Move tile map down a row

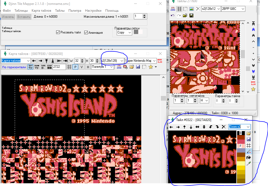tap(53, 61)
